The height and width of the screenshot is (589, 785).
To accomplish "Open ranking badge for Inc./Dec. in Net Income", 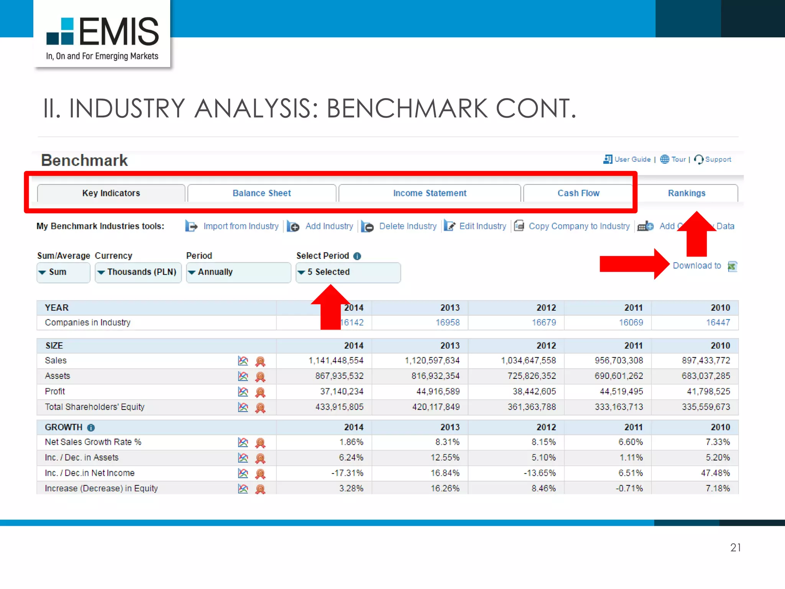I will pos(260,474).
